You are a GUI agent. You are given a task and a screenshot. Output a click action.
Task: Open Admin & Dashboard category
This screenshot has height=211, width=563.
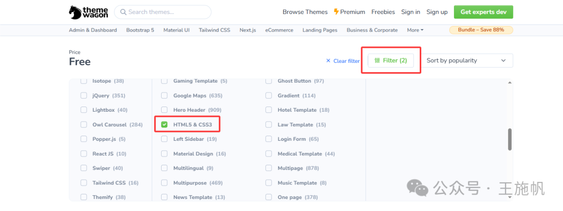point(93,30)
